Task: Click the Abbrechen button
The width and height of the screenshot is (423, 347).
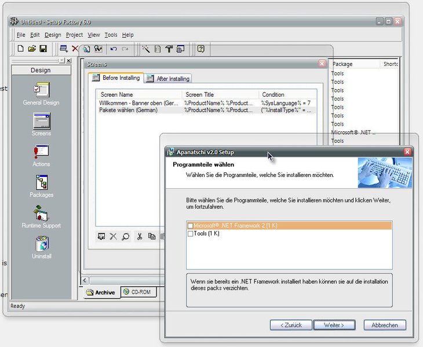Action: click(x=385, y=325)
